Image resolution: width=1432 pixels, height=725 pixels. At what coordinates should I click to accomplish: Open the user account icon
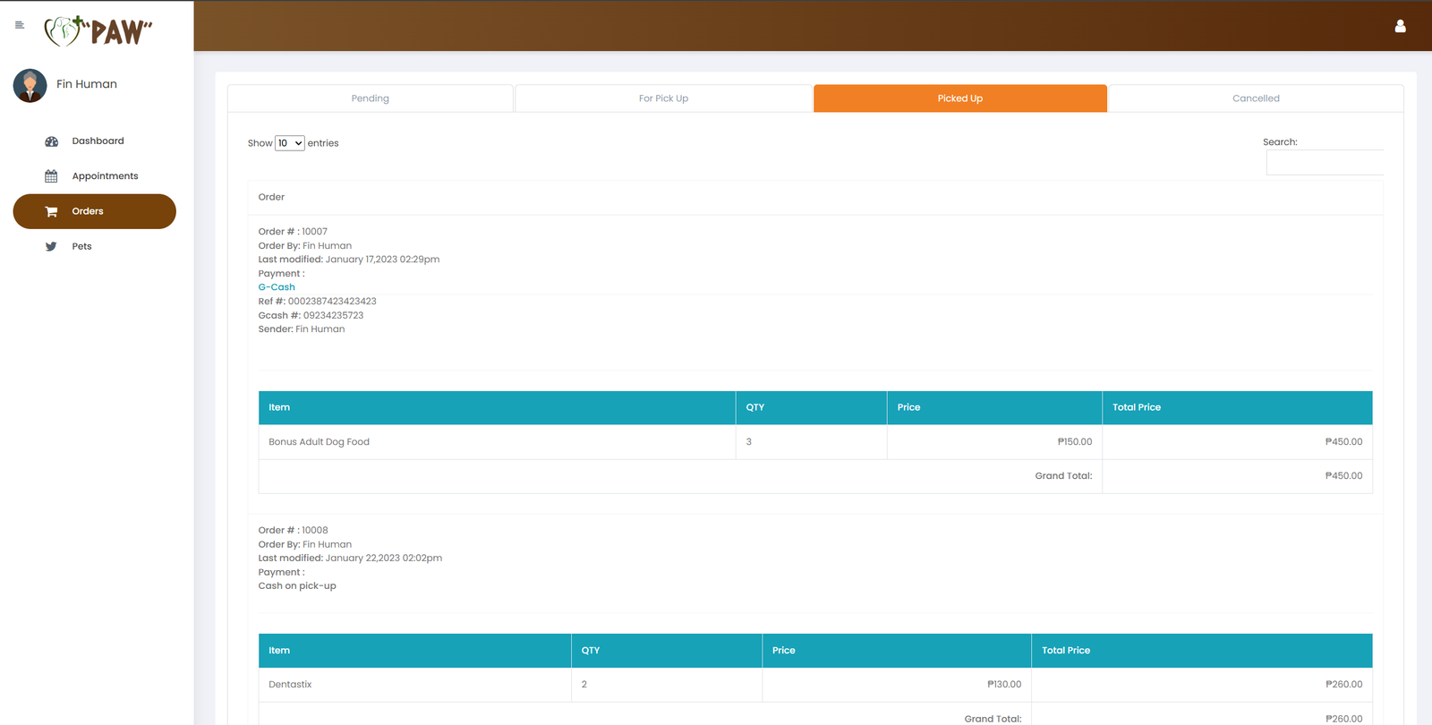pos(1400,26)
